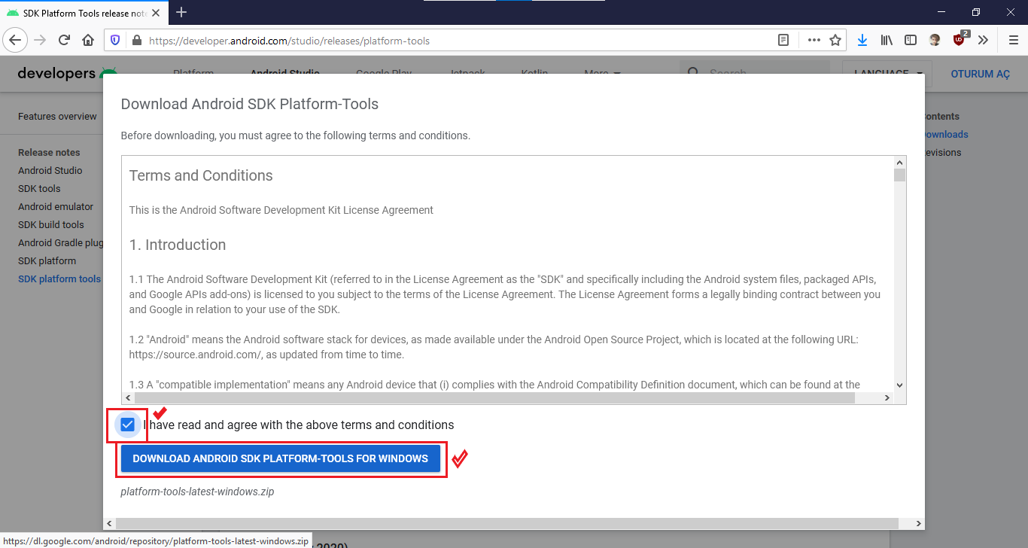Click OTURUM AÇ sign-in link

tap(981, 74)
